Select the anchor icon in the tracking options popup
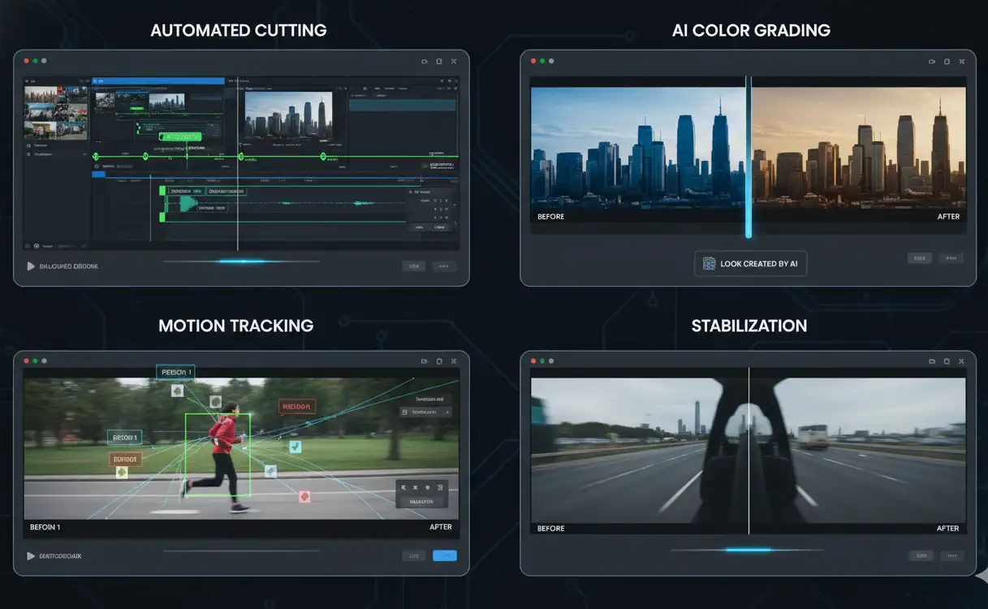 (439, 487)
